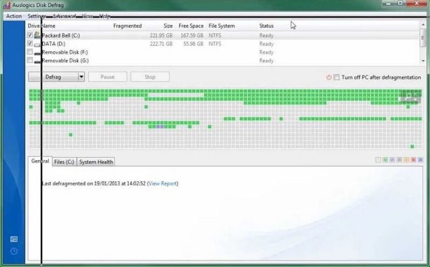Open the scheduler clock icon in sidebar
This screenshot has width=430, height=267.
(14, 251)
